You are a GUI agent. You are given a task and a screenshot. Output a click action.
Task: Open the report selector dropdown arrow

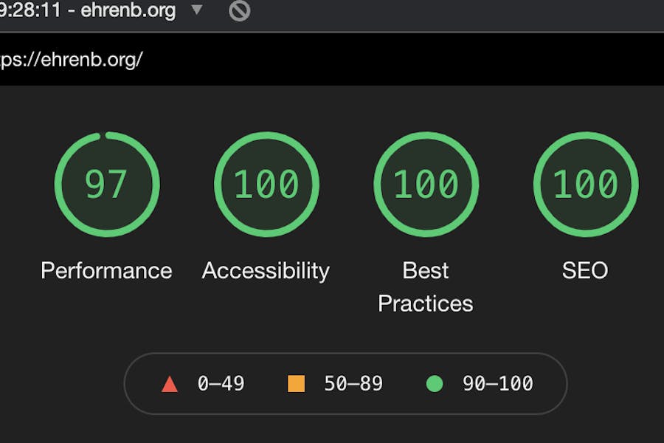click(x=196, y=10)
